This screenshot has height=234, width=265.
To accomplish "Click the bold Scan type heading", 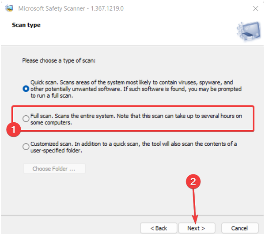I will pyautogui.click(x=26, y=25).
